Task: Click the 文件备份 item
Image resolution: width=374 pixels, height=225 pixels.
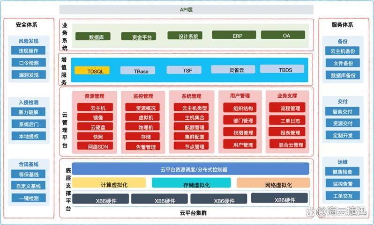Action: click(342, 63)
